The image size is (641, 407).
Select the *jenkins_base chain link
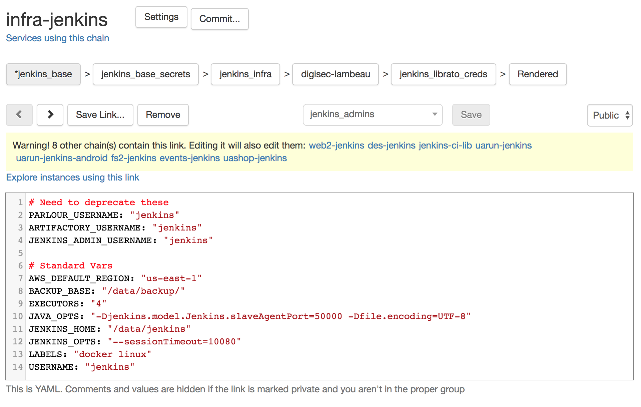click(x=43, y=74)
